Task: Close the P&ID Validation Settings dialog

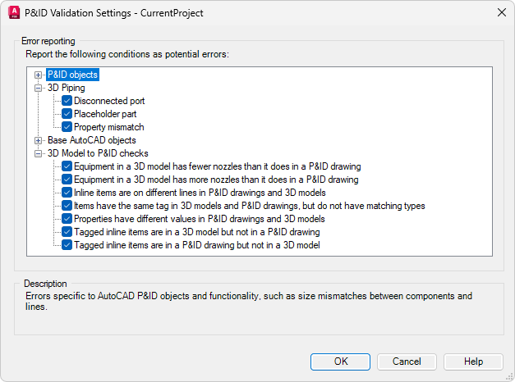Action: pos(501,12)
